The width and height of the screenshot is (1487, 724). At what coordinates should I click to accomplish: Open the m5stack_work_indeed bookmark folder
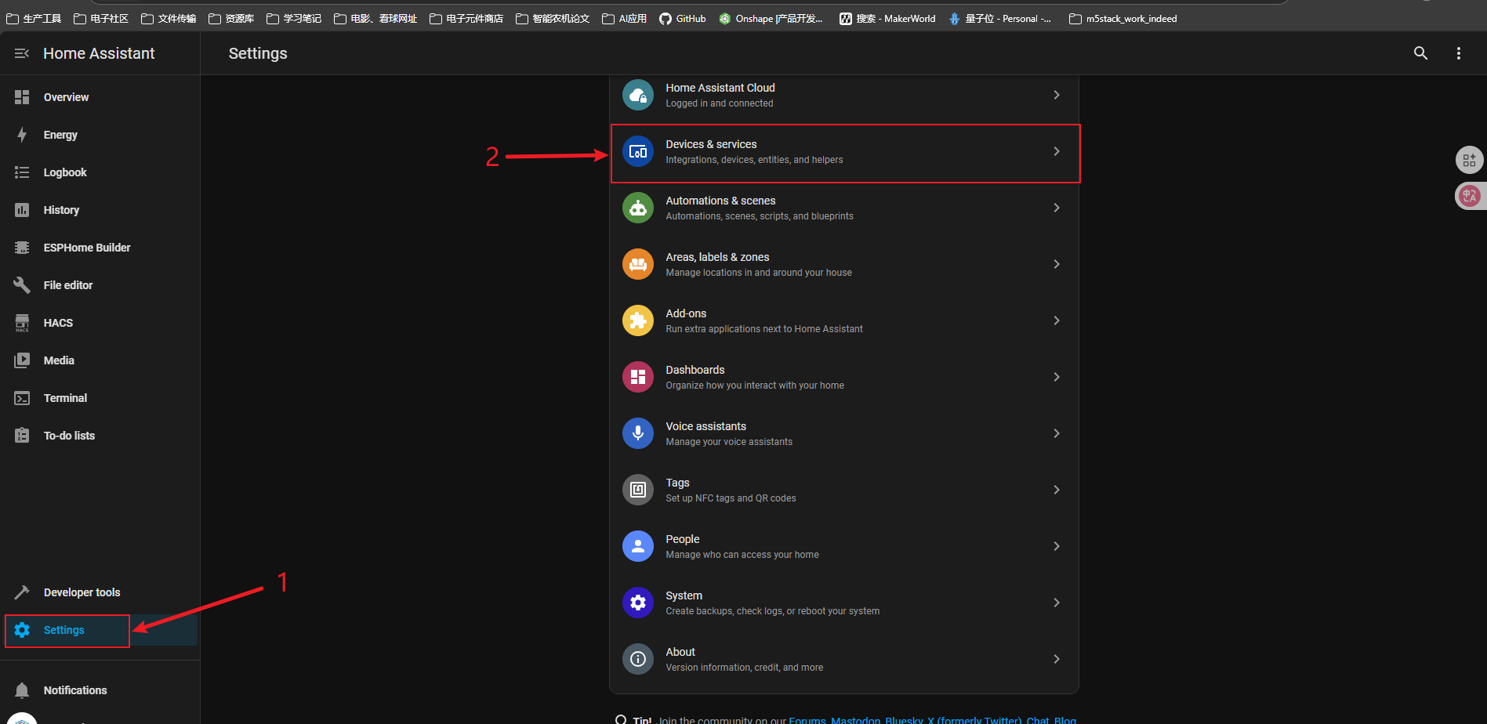coord(1123,19)
